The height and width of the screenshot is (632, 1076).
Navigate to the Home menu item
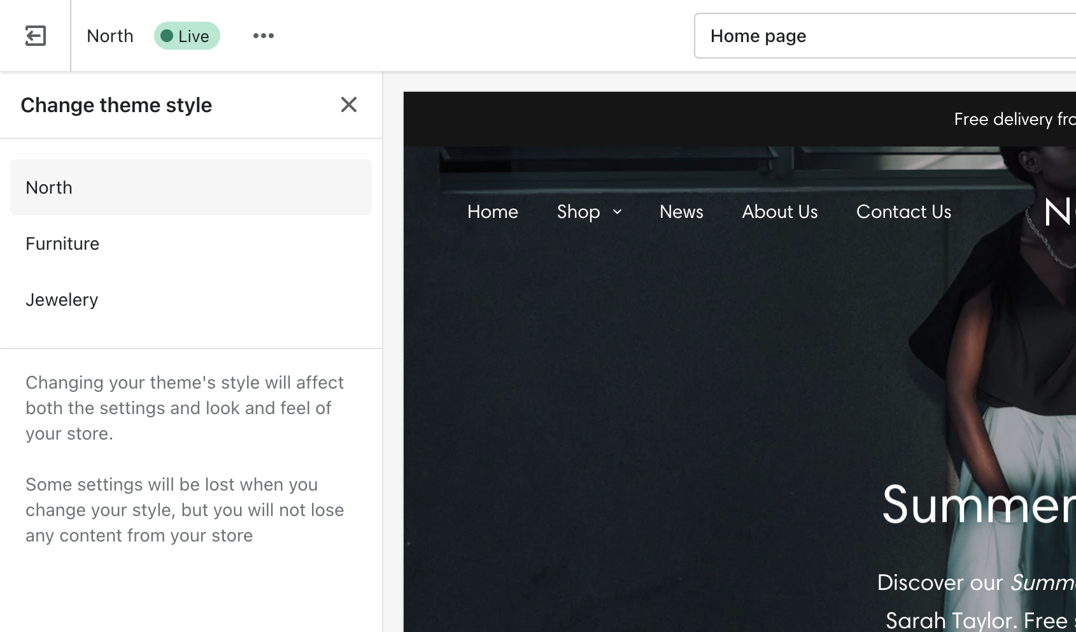[x=492, y=212]
